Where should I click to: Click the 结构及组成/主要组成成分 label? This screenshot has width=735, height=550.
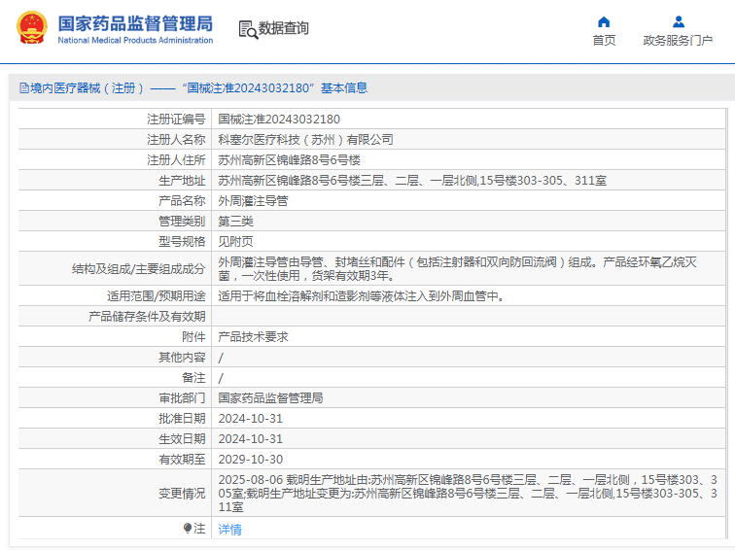tap(139, 269)
